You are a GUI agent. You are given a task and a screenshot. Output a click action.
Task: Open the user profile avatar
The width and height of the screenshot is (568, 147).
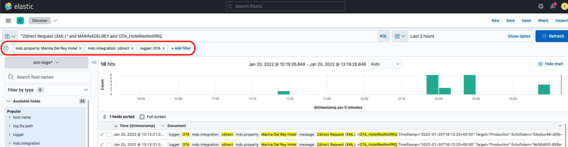(x=564, y=6)
